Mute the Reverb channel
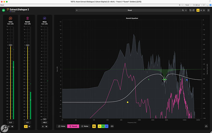 [29, 127]
